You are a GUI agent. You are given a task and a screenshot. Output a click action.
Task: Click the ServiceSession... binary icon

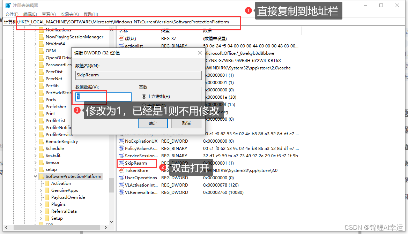coord(121,156)
